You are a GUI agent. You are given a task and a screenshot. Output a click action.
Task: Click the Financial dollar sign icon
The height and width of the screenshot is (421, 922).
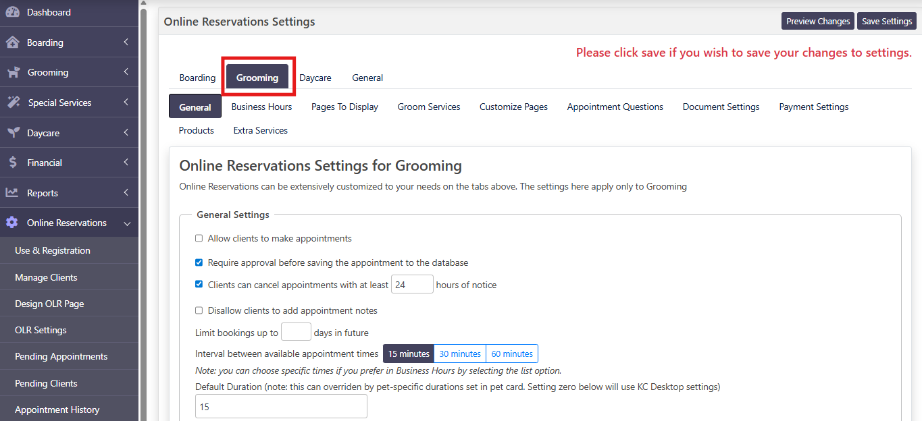(x=12, y=163)
